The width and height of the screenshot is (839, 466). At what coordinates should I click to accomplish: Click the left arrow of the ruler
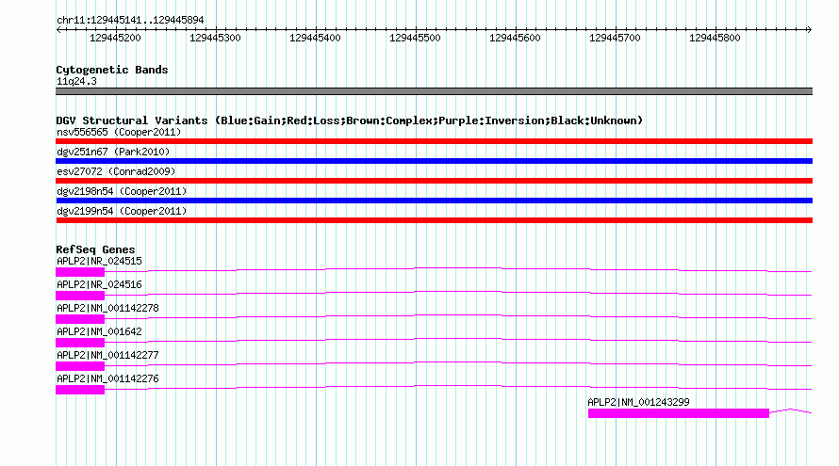point(58,29)
